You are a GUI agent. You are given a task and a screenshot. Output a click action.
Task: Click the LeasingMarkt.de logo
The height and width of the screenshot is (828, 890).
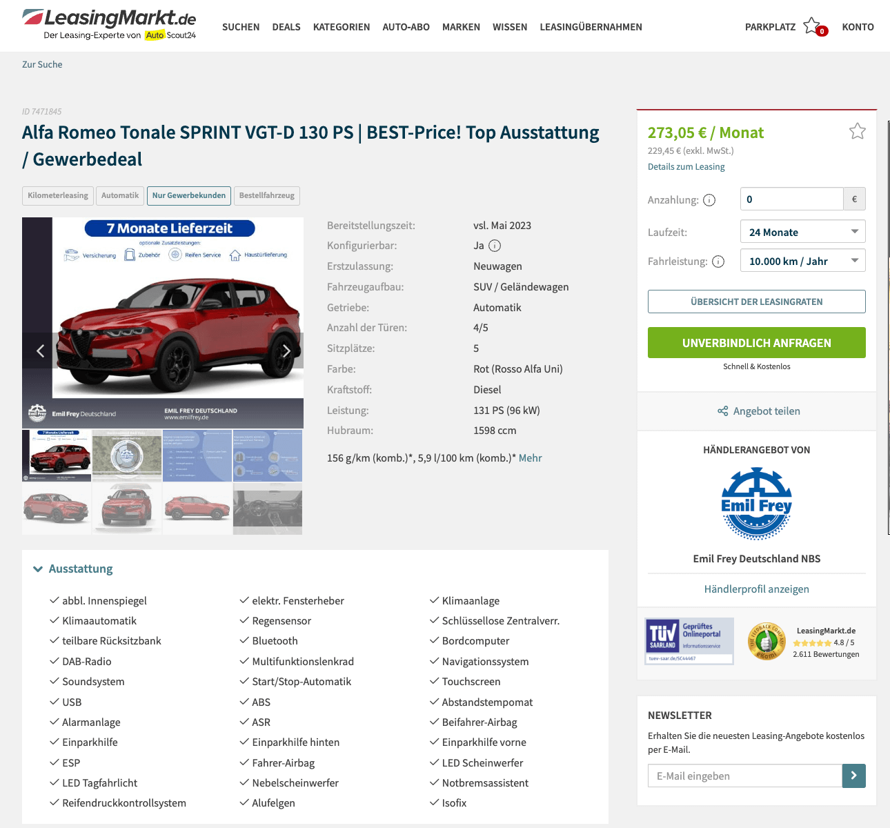tap(109, 25)
